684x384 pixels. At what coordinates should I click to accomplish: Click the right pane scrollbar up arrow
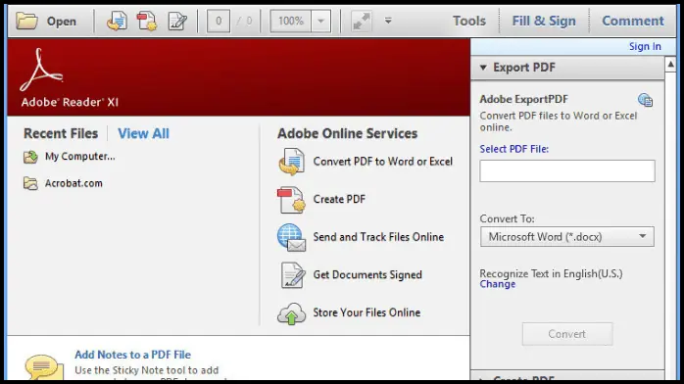670,65
